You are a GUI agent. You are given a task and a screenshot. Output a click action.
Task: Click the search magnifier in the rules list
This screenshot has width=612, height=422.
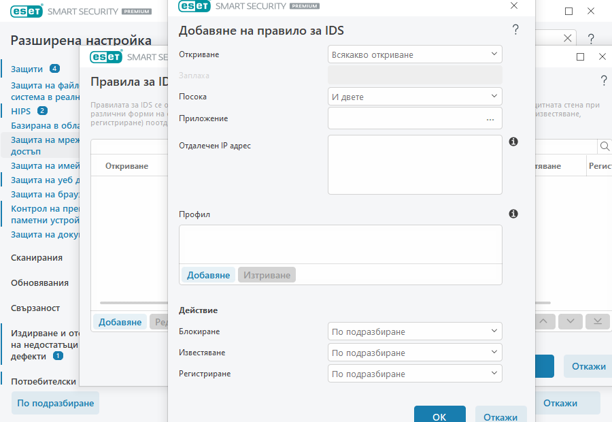point(605,146)
